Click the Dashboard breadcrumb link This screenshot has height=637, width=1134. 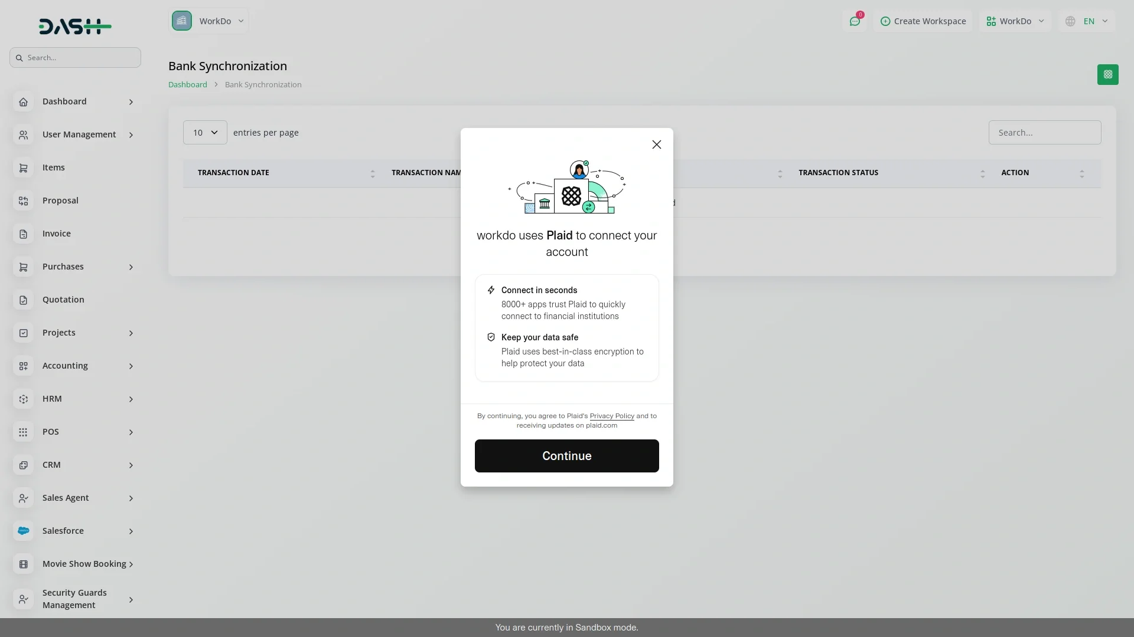coord(187,84)
